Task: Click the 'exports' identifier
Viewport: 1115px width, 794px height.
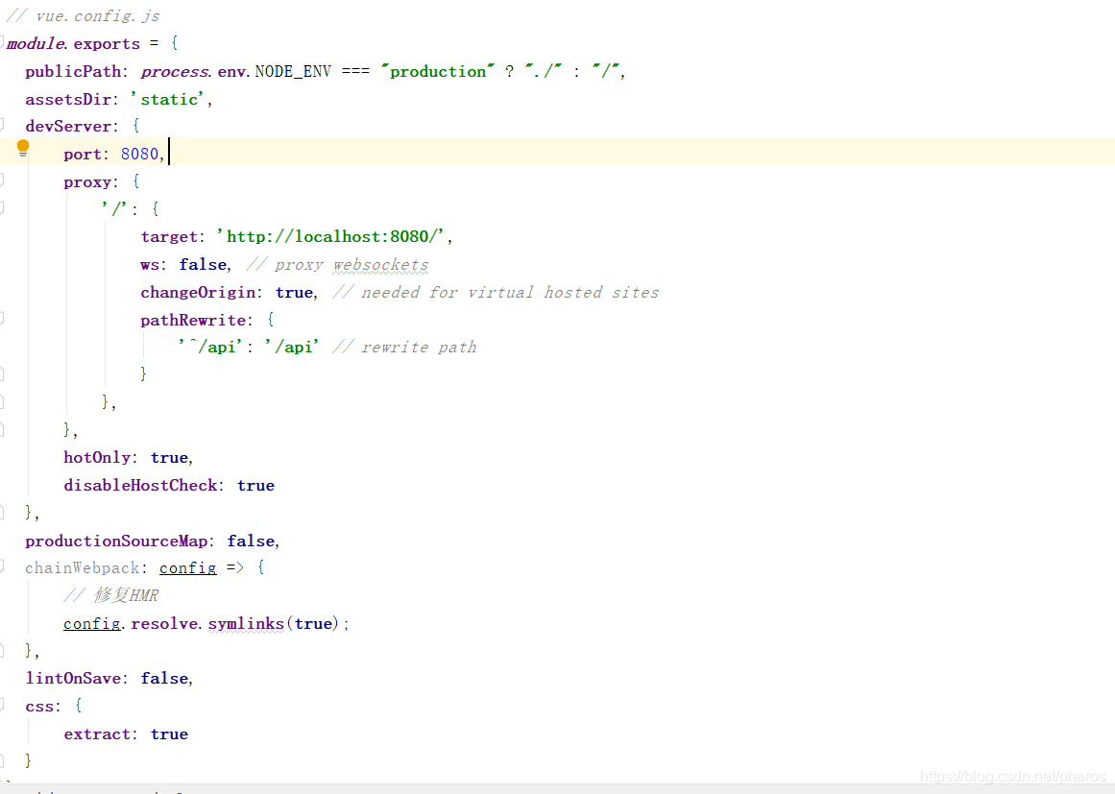Action: [107, 44]
